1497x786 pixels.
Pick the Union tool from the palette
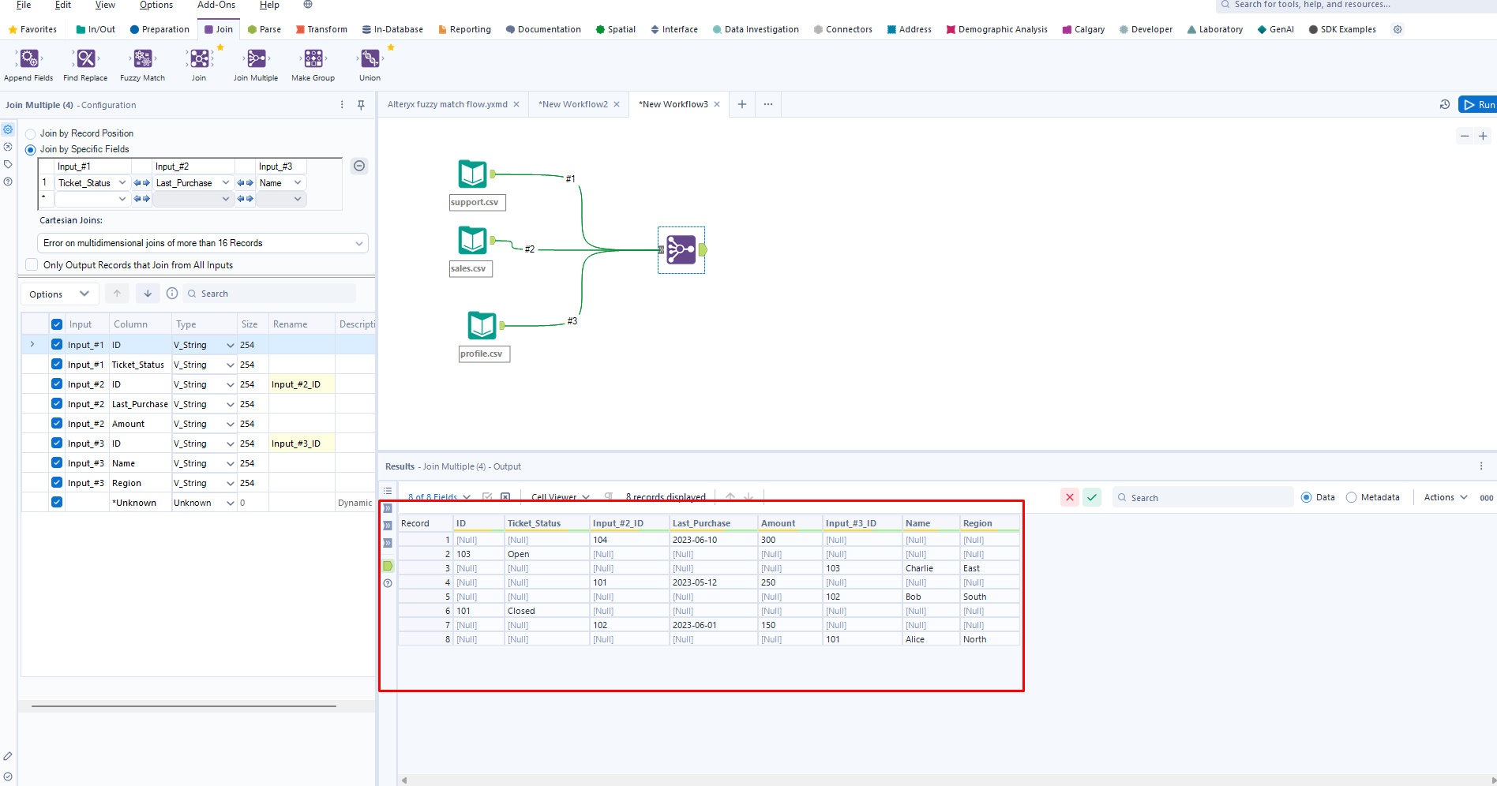(370, 59)
